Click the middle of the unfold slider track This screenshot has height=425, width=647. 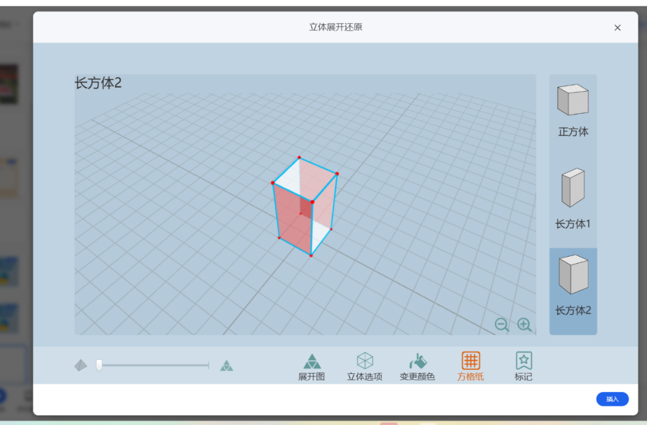(154, 365)
